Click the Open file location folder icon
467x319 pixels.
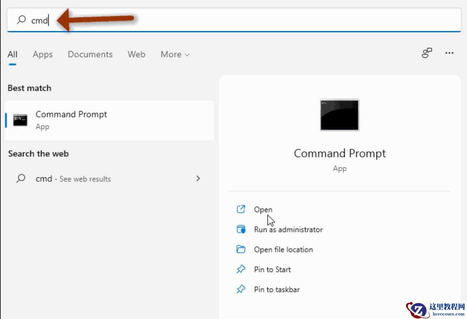241,249
